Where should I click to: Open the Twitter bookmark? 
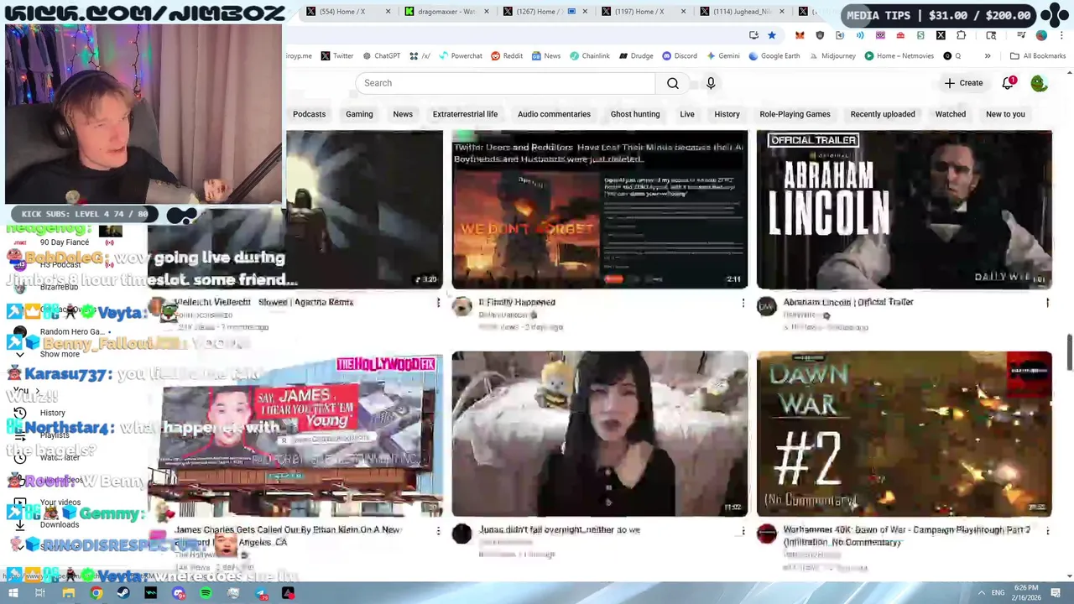point(337,56)
